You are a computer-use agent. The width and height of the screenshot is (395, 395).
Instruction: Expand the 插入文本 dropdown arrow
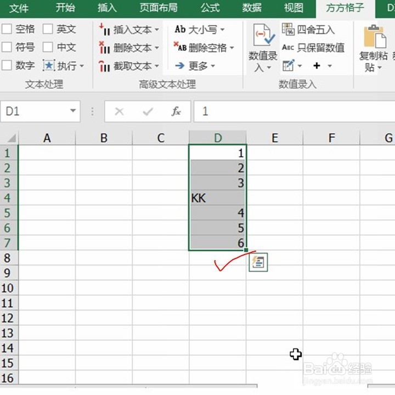[x=157, y=30]
